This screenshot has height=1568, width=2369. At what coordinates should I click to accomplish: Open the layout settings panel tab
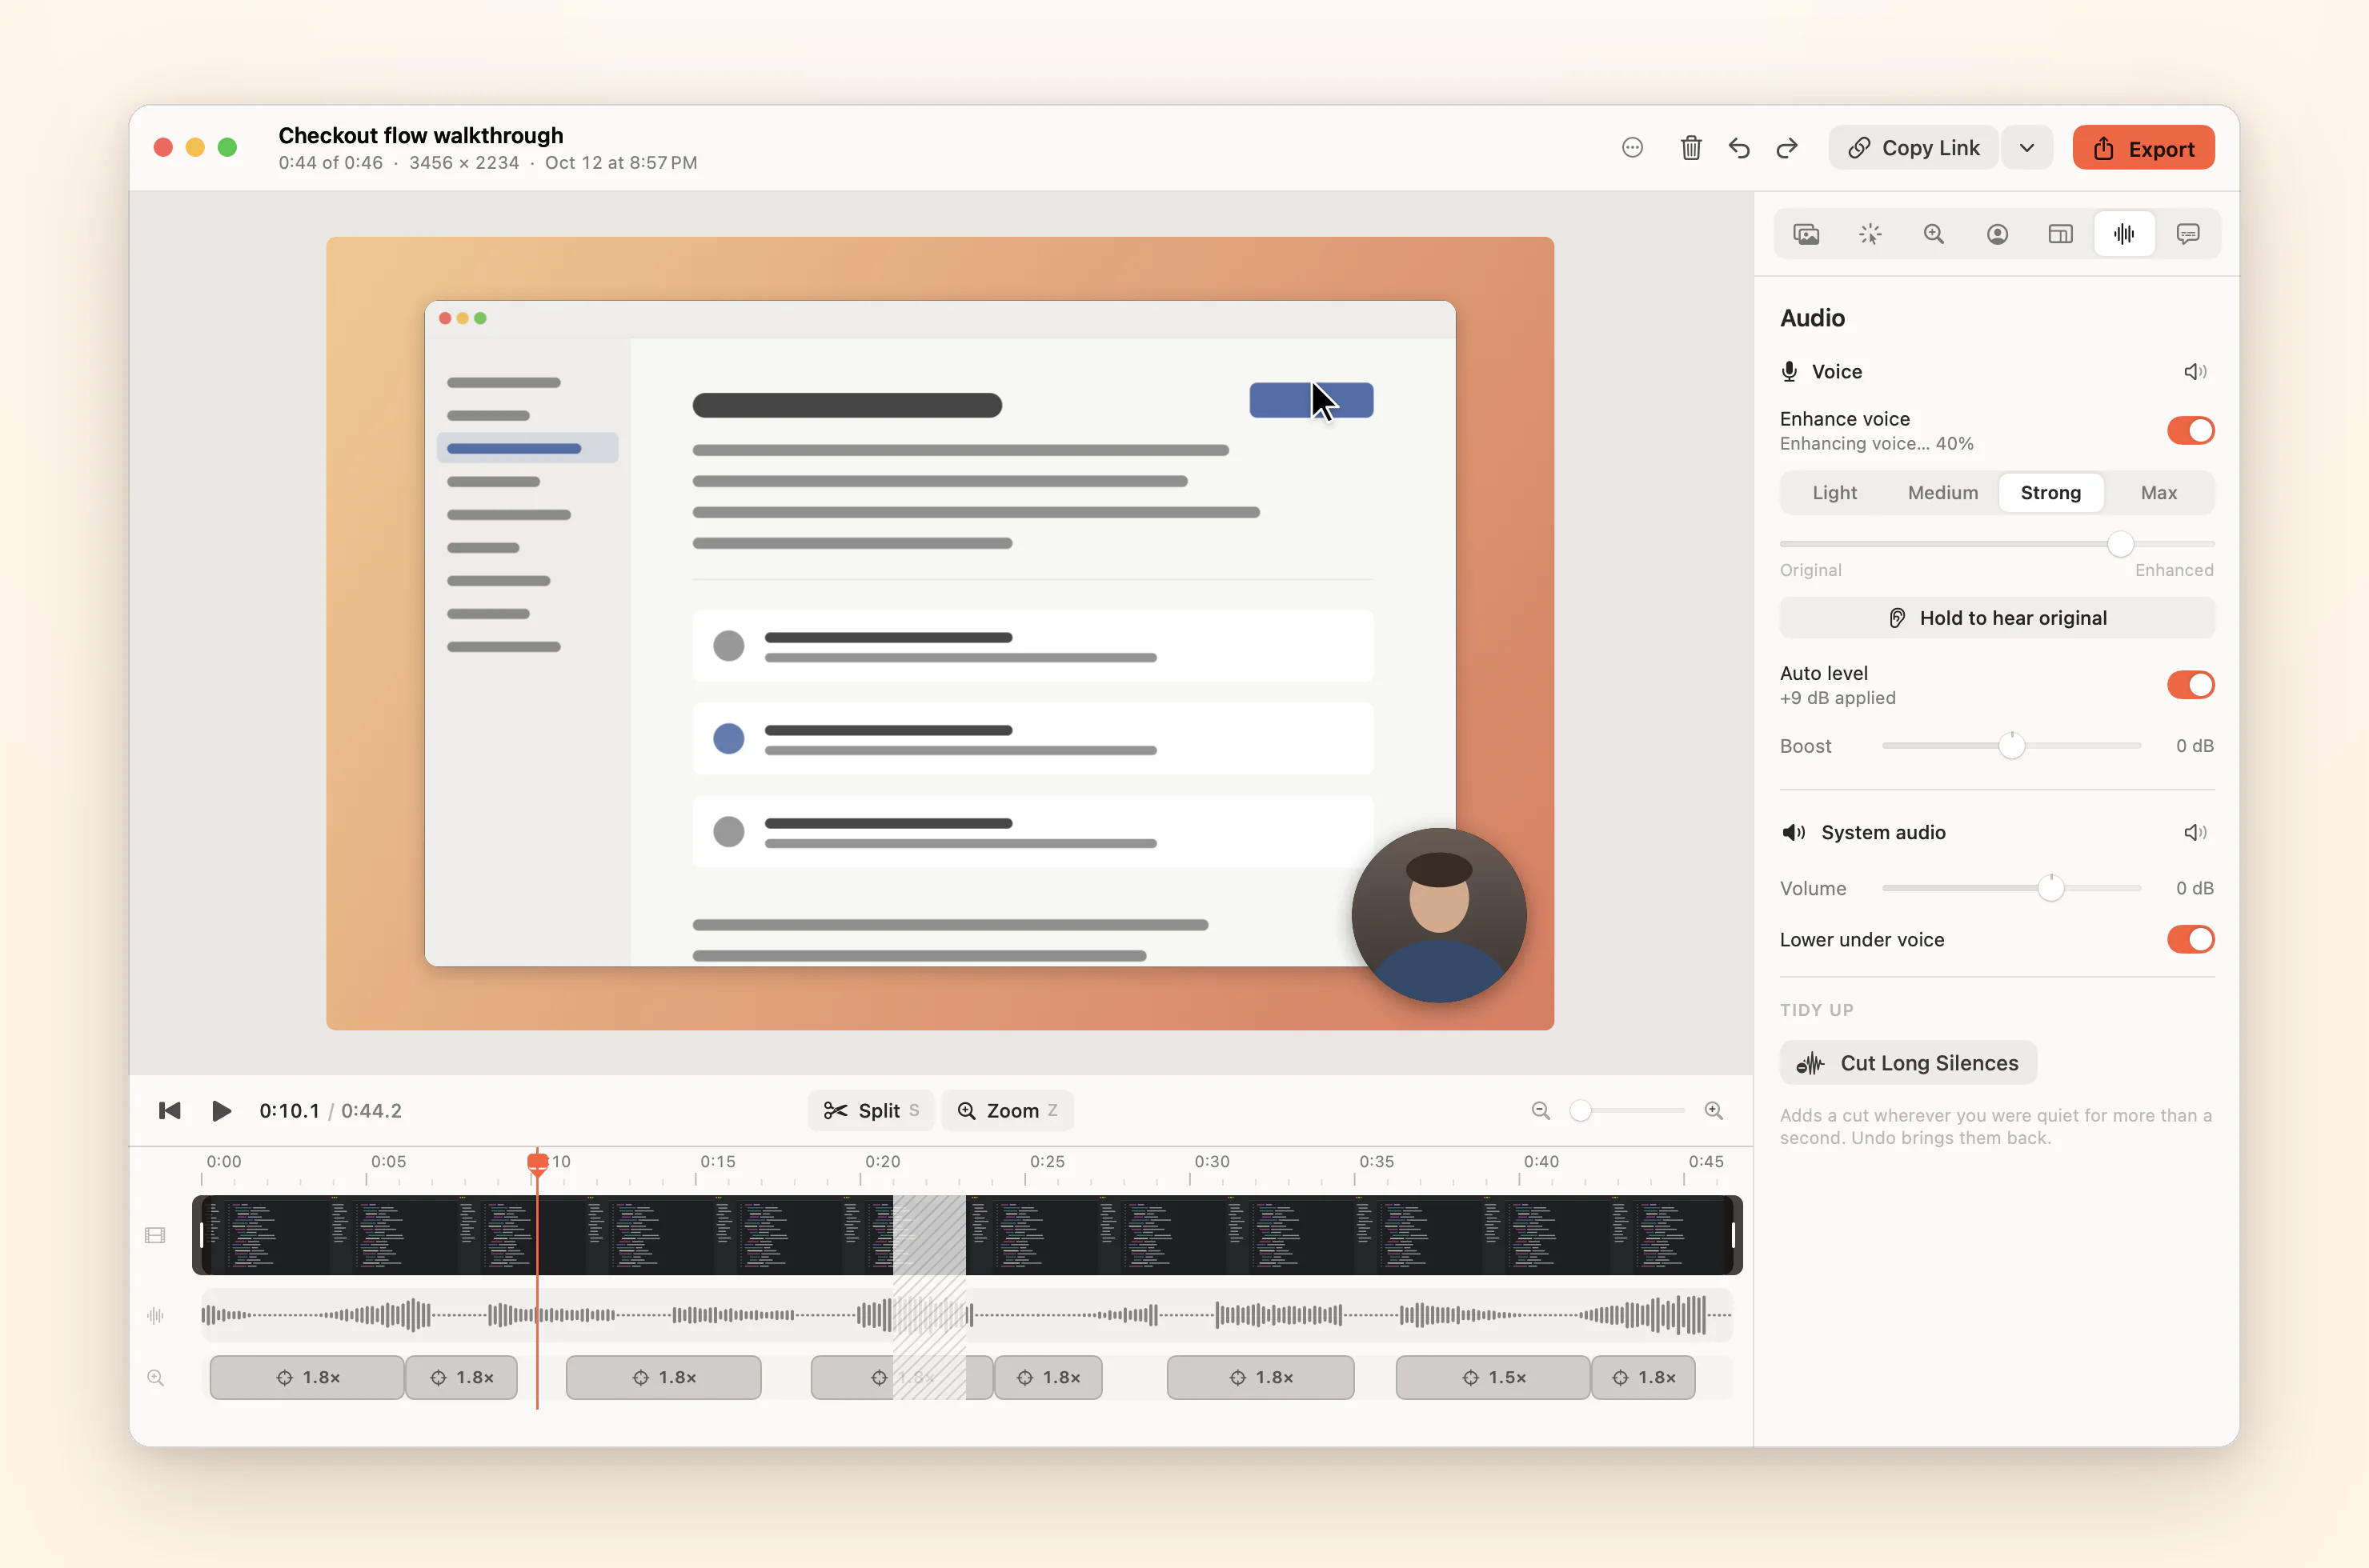(2060, 234)
